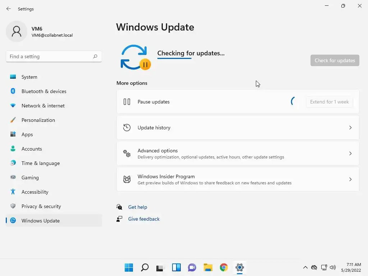Click the volume speaker tray icon
The height and width of the screenshot is (276, 368).
tap(332, 267)
